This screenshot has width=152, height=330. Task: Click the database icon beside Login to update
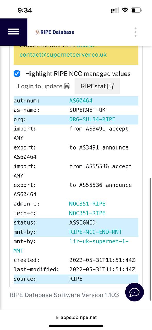pyautogui.click(x=67, y=86)
